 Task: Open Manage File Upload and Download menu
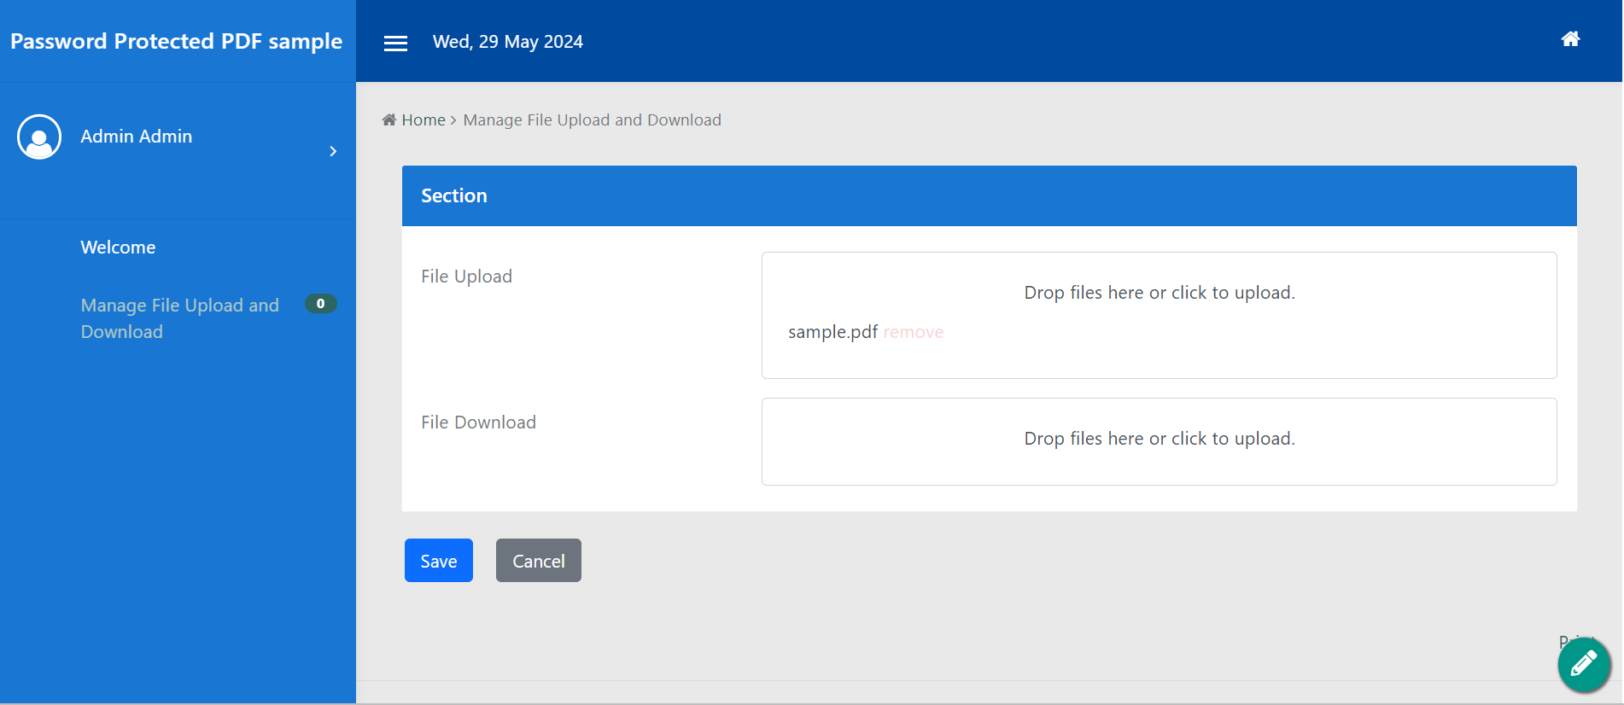tap(180, 318)
